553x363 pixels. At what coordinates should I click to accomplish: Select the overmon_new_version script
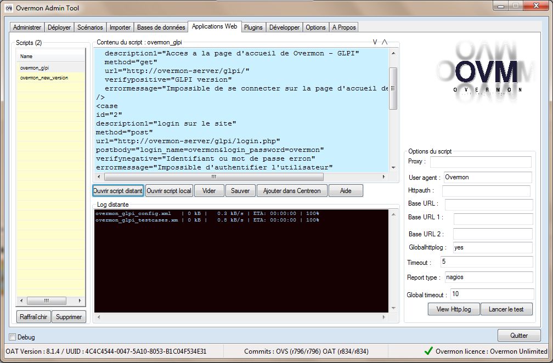point(44,78)
